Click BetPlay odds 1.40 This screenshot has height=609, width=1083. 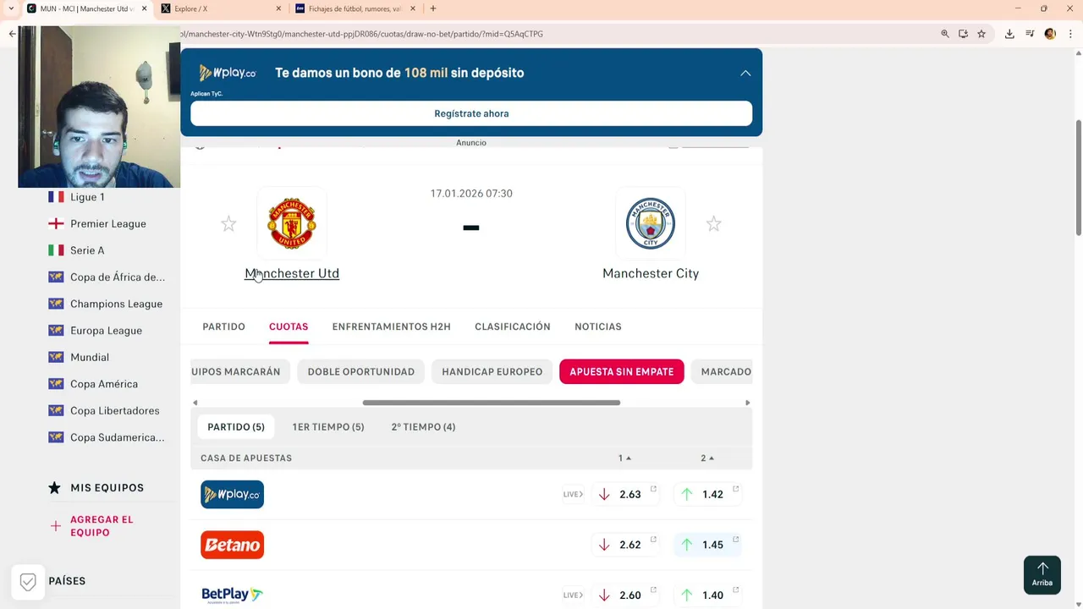(708, 595)
